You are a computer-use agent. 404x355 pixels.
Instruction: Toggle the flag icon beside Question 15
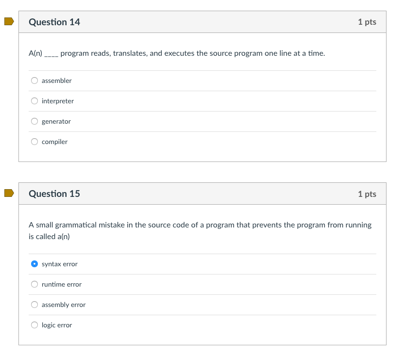tap(9, 193)
